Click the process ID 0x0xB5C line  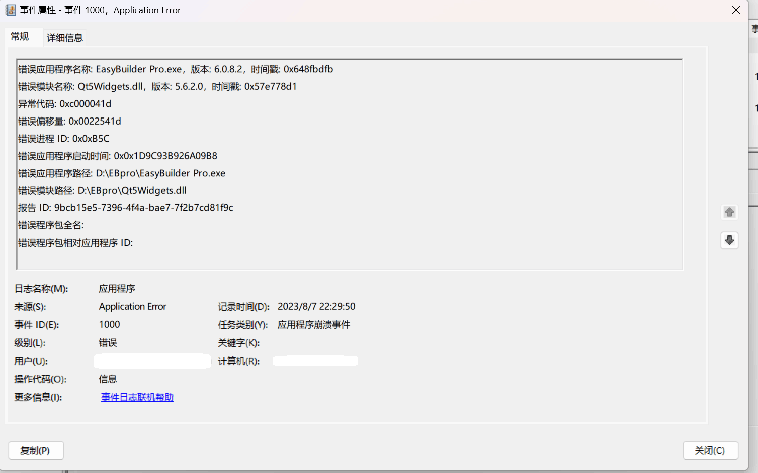pos(64,139)
